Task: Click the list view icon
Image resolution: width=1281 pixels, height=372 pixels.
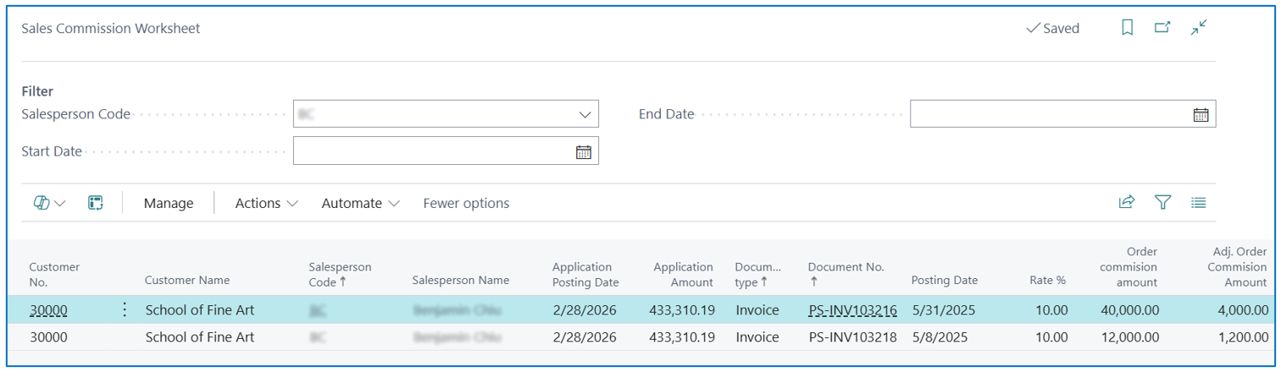Action: (1198, 202)
